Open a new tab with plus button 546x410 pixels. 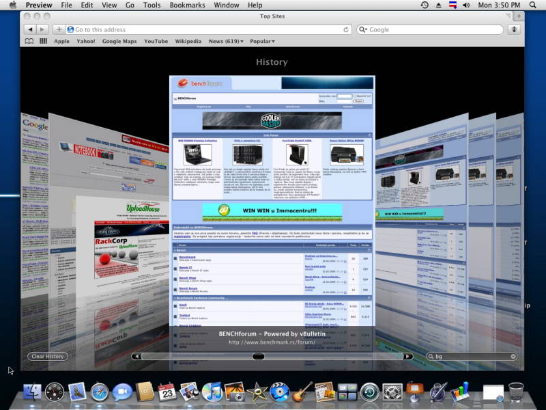519,16
